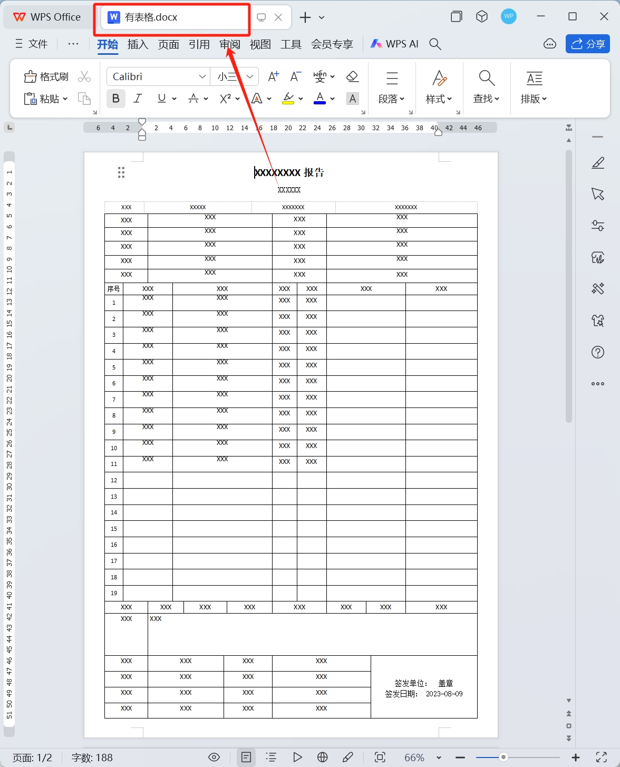Click the zoom slider handle
The height and width of the screenshot is (767, 620).
click(503, 758)
